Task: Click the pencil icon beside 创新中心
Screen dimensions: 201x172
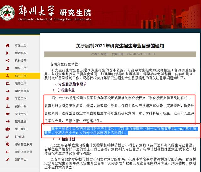Action: click(x=8, y=159)
